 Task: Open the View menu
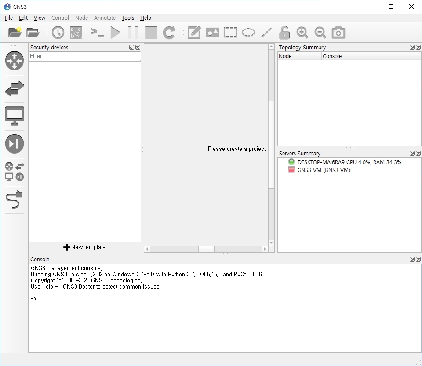[39, 18]
